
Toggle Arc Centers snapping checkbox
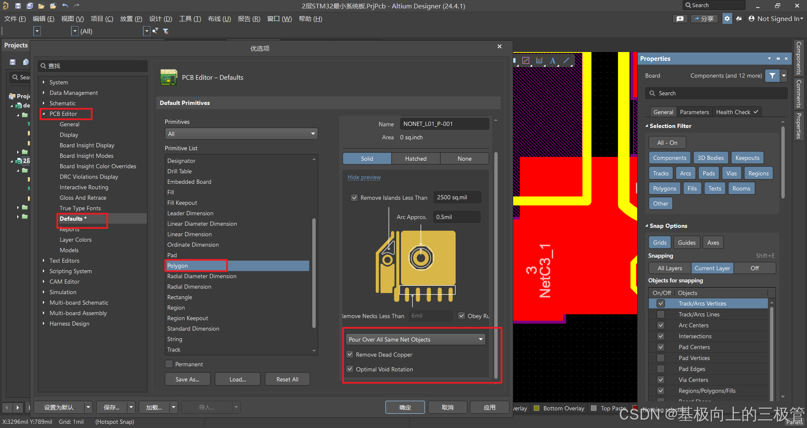pos(661,325)
